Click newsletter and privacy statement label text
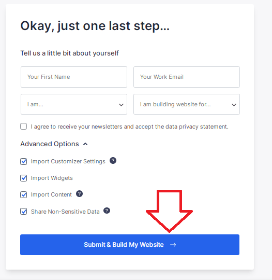Screen dimensions: 272x280 (129, 127)
